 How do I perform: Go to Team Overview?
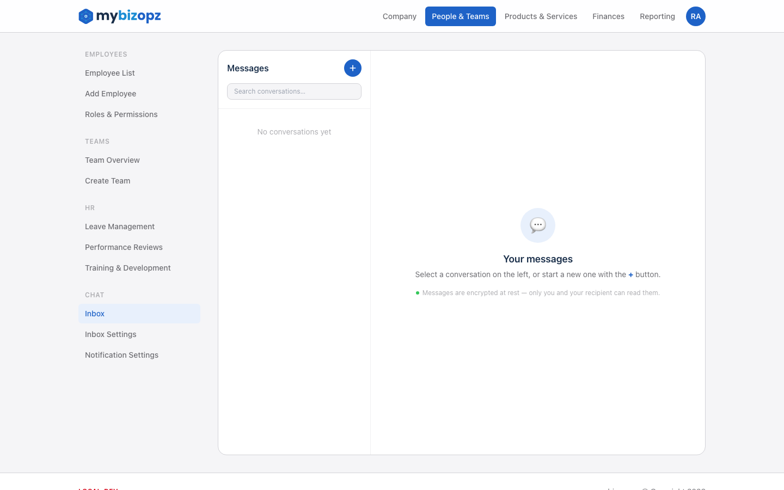click(x=112, y=160)
